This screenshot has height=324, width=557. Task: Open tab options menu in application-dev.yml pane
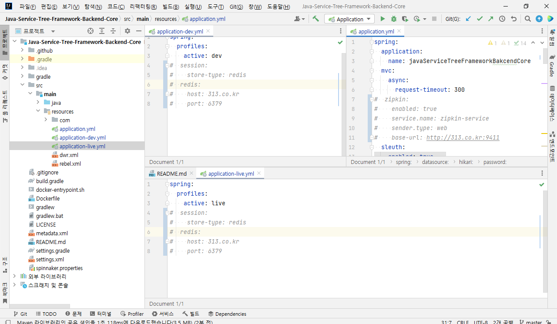[x=341, y=31]
